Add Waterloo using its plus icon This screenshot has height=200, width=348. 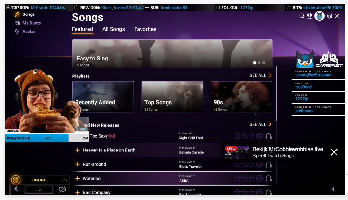click(x=77, y=178)
